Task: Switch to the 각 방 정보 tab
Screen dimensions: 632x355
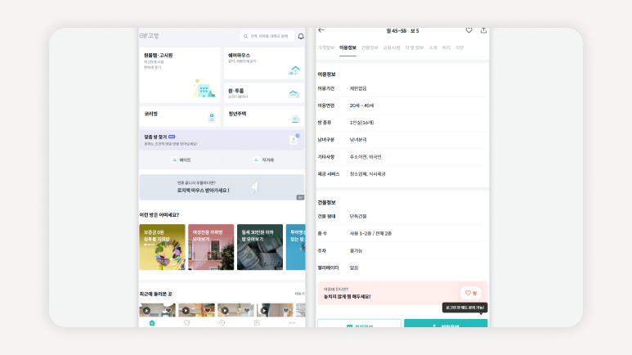Action: tap(415, 47)
